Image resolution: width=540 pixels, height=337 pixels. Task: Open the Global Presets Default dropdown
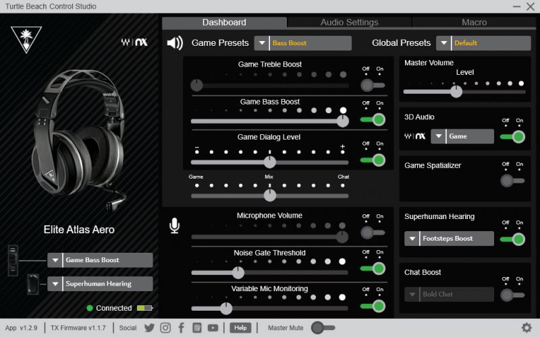tap(483, 43)
